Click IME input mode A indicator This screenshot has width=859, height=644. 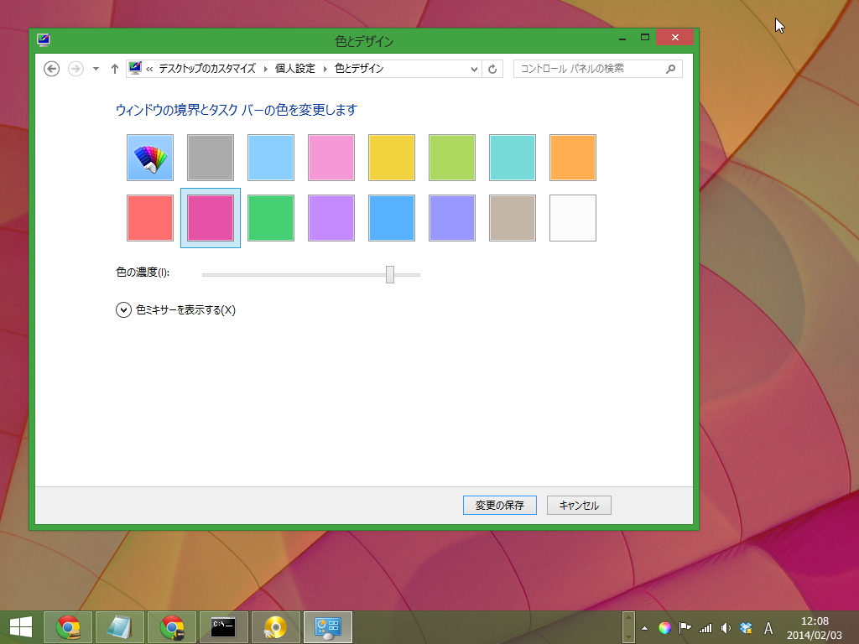click(768, 628)
